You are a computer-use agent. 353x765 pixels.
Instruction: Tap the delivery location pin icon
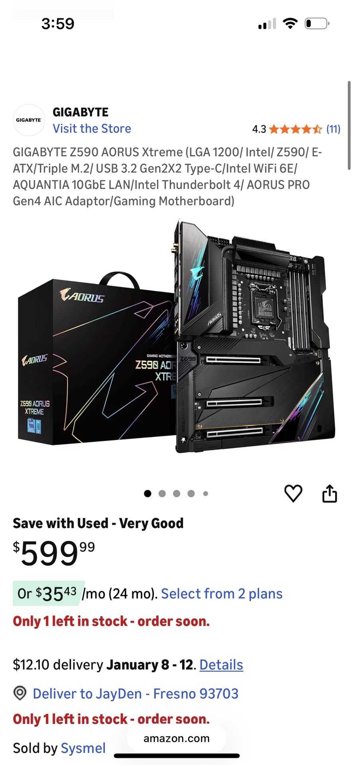[x=20, y=693]
